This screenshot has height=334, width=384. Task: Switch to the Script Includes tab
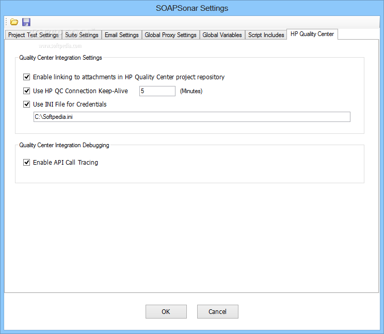pyautogui.click(x=266, y=35)
